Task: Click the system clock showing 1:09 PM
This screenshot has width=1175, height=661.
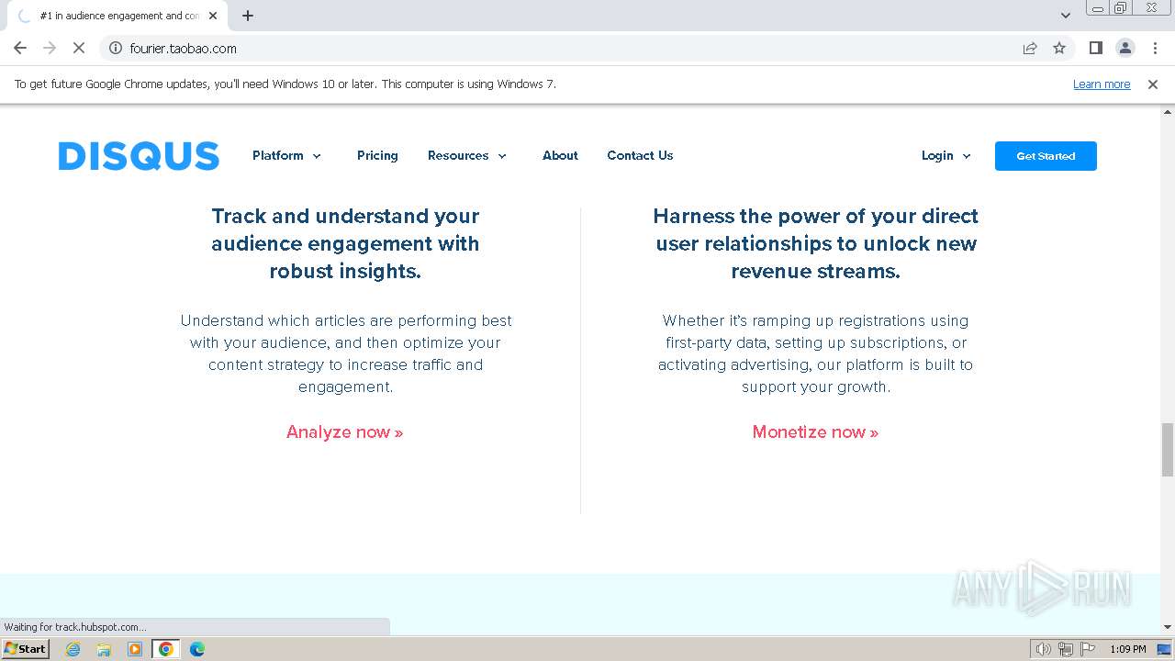Action: [1128, 649]
